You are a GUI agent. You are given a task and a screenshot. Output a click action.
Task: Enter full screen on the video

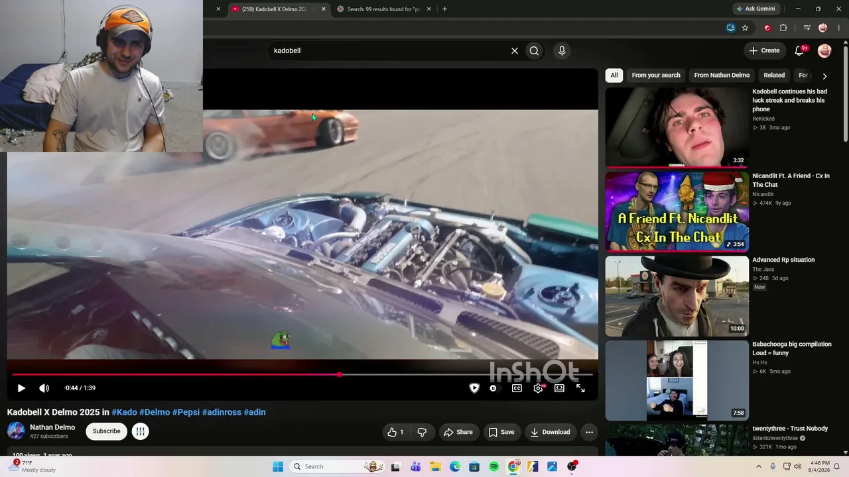[580, 388]
